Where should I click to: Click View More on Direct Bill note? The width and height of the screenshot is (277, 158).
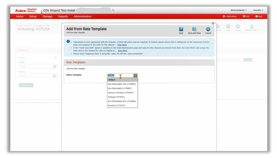122,45
